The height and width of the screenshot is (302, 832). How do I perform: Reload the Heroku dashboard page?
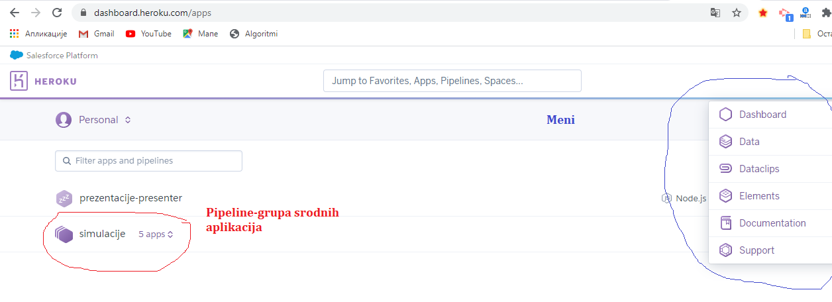57,13
